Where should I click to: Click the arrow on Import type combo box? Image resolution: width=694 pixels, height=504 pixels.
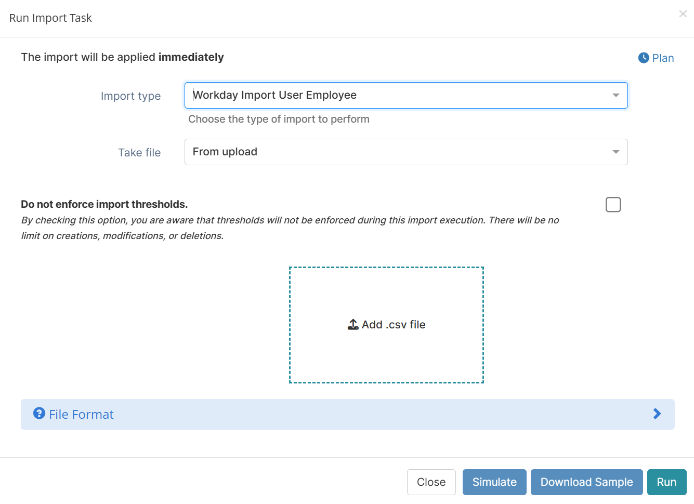click(616, 96)
